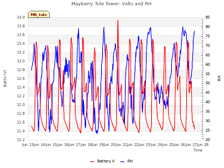Click the 65 RH axis value
The height and width of the screenshot is (168, 224).
click(x=208, y=55)
